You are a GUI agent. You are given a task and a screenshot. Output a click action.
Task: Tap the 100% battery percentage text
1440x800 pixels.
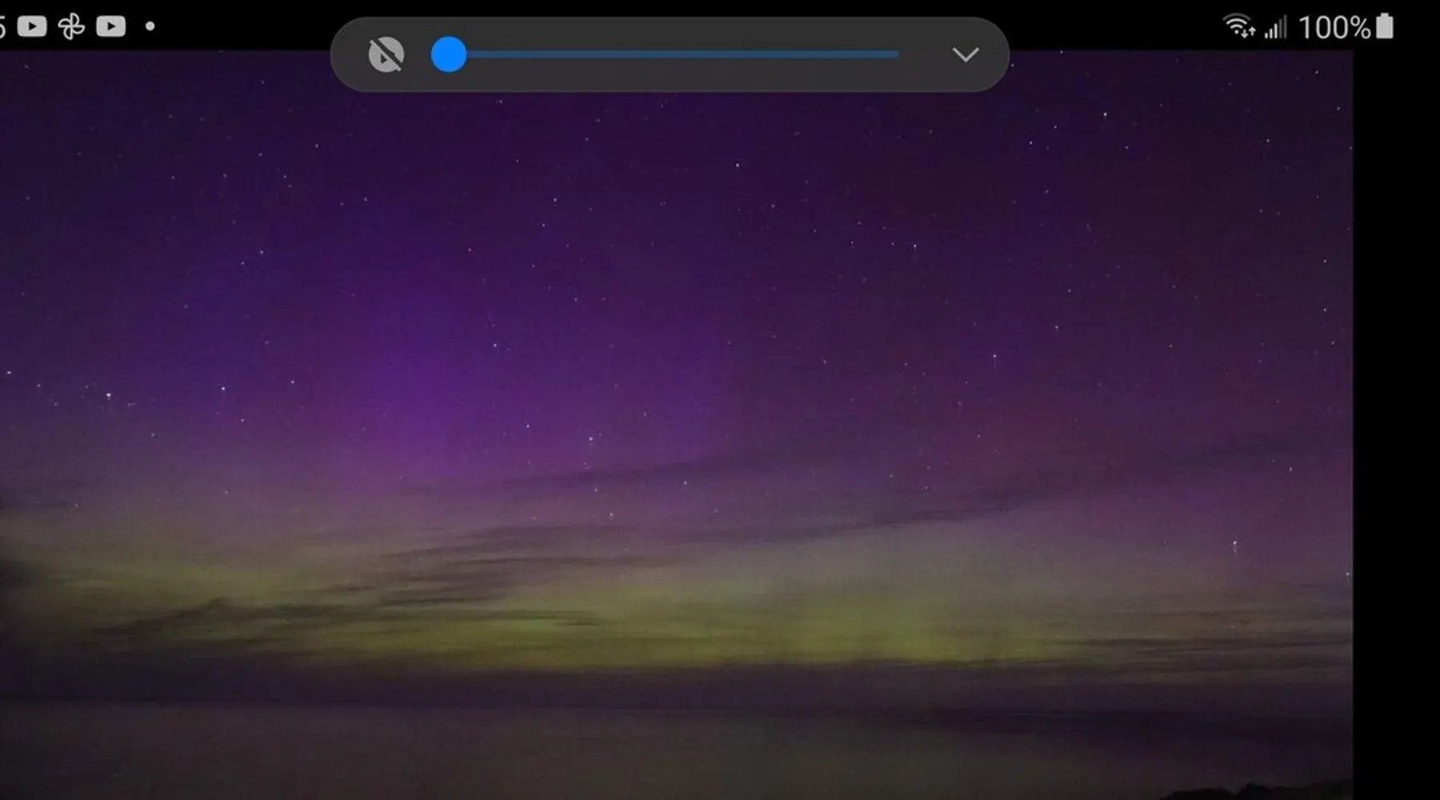coord(1334,28)
